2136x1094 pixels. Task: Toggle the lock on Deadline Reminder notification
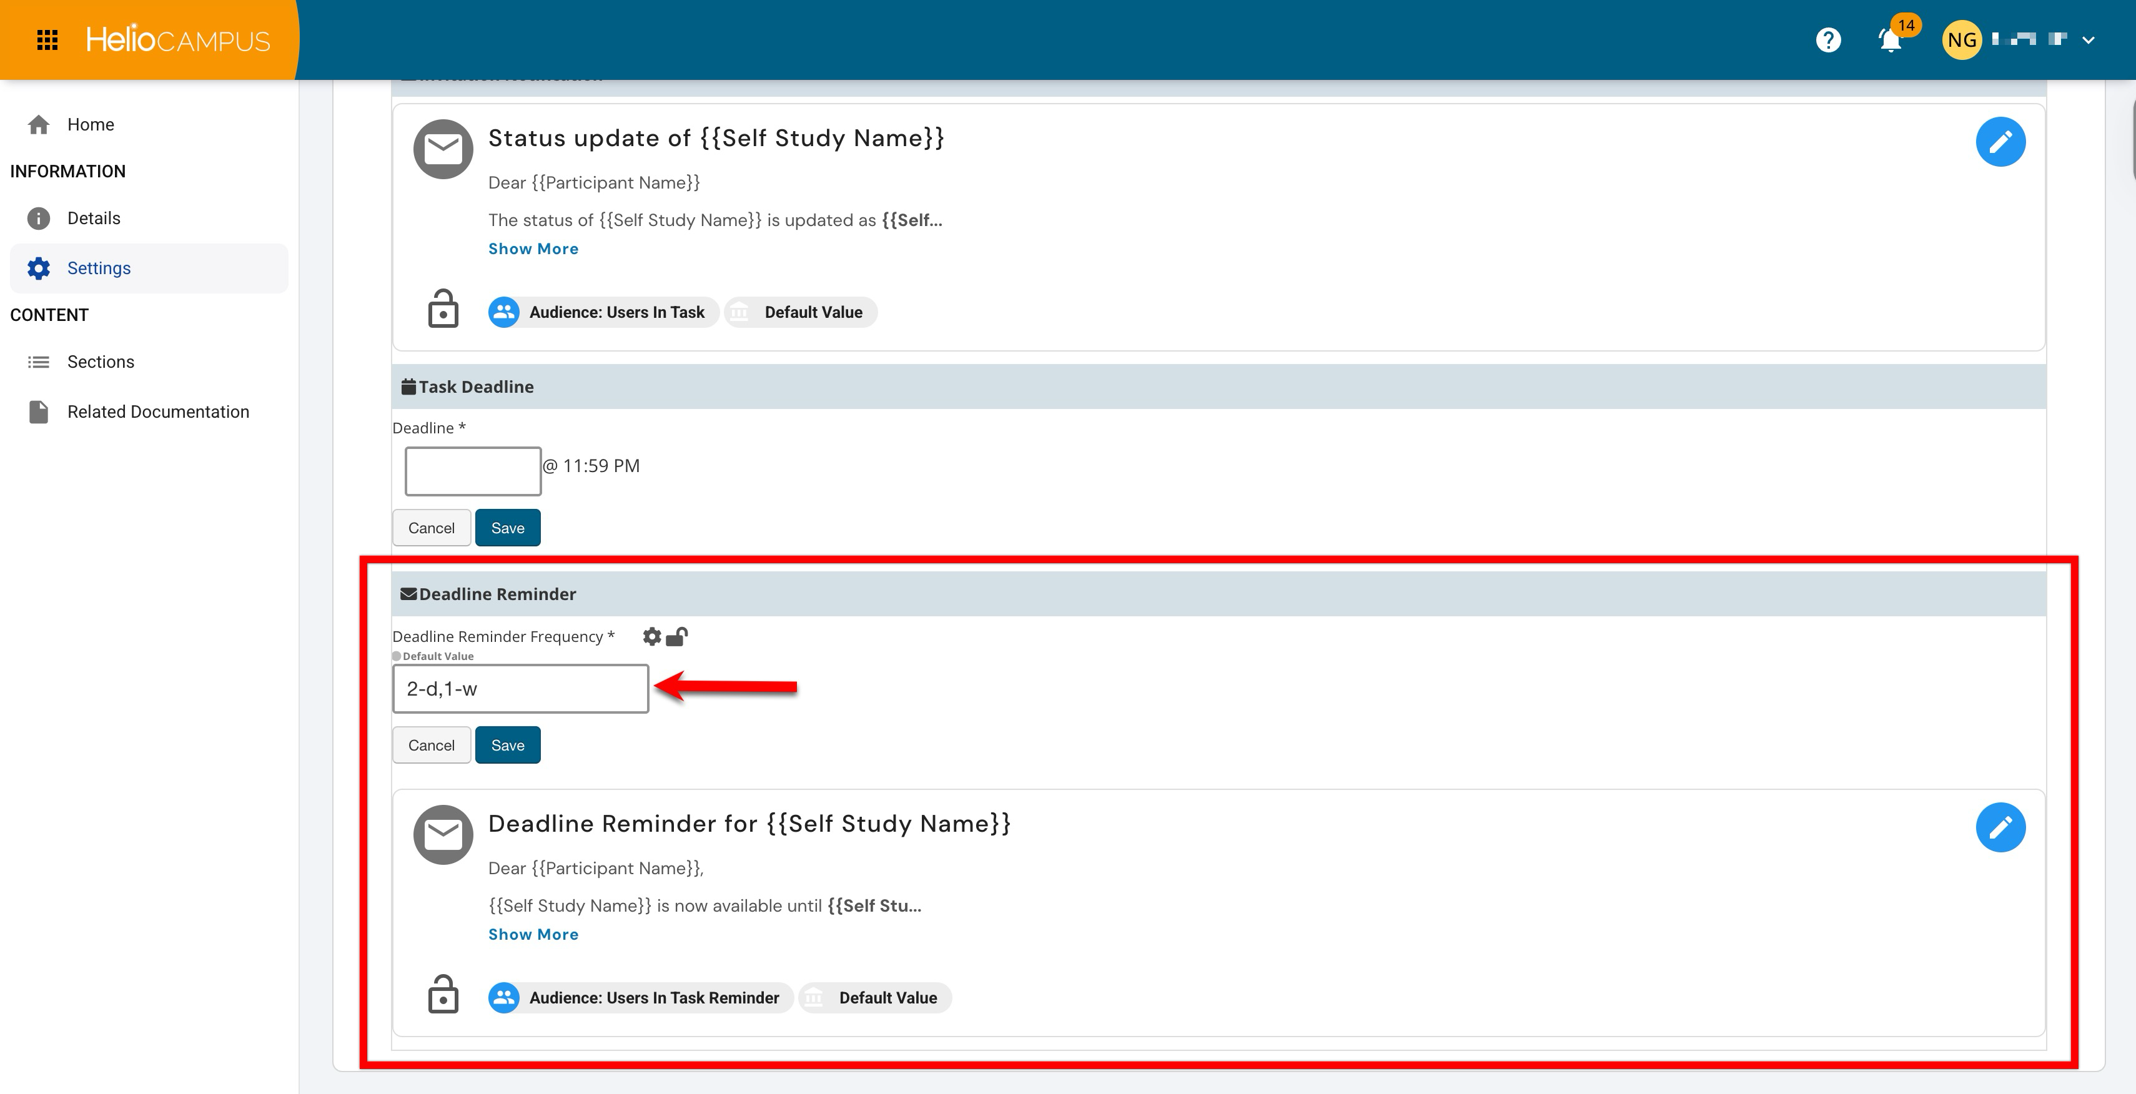pos(443,995)
